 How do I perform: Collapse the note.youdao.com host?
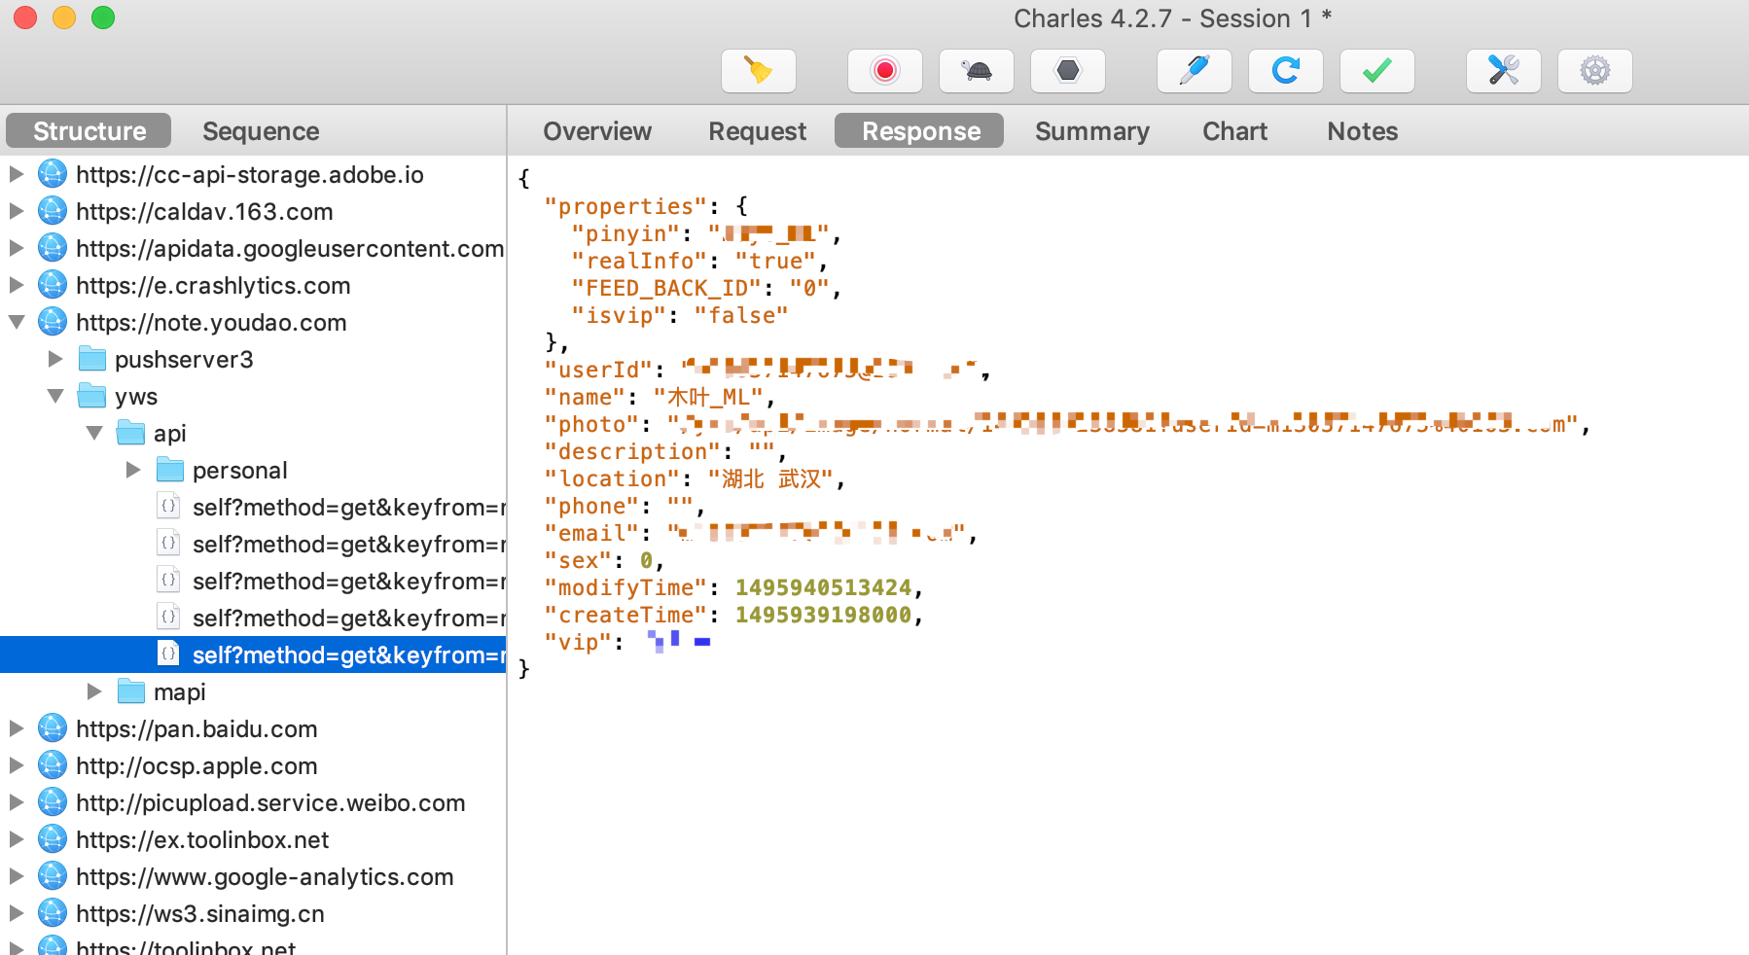pos(17,322)
